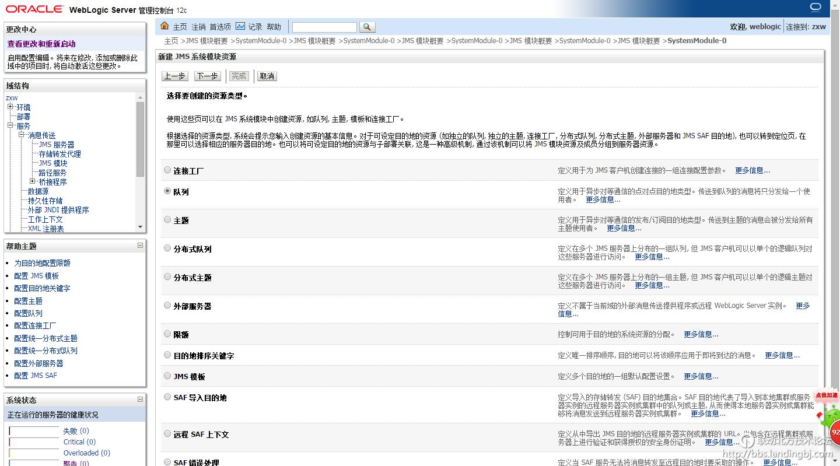Open 更多信息 link for 队列
This screenshot has height=466, width=840.
click(x=601, y=199)
